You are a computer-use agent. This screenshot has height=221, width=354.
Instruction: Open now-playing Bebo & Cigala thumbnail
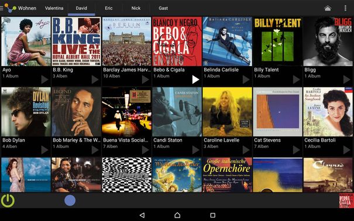click(x=346, y=201)
